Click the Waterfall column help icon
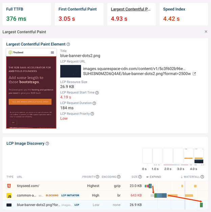 point(202,177)
